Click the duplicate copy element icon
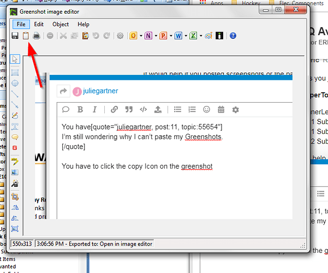Viewport: 328px width, 273px height. [x=74, y=36]
